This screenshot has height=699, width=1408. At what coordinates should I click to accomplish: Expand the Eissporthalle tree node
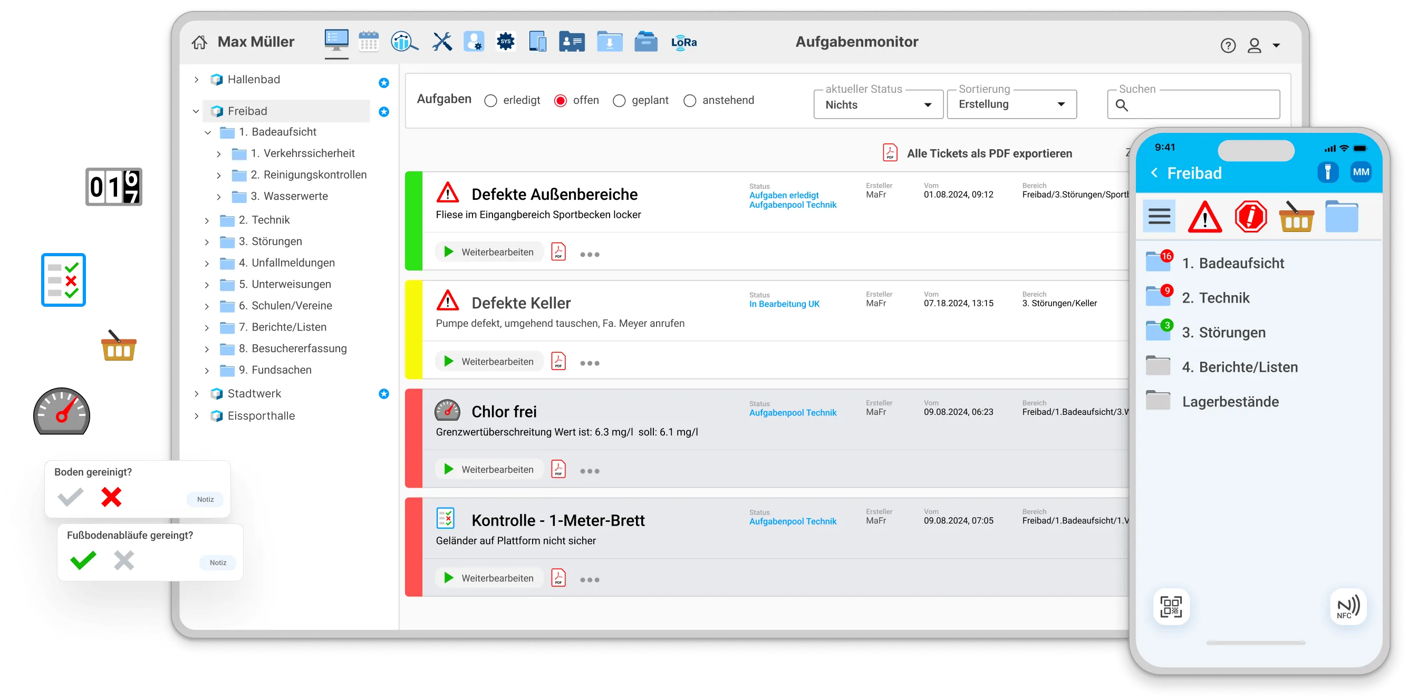click(196, 416)
